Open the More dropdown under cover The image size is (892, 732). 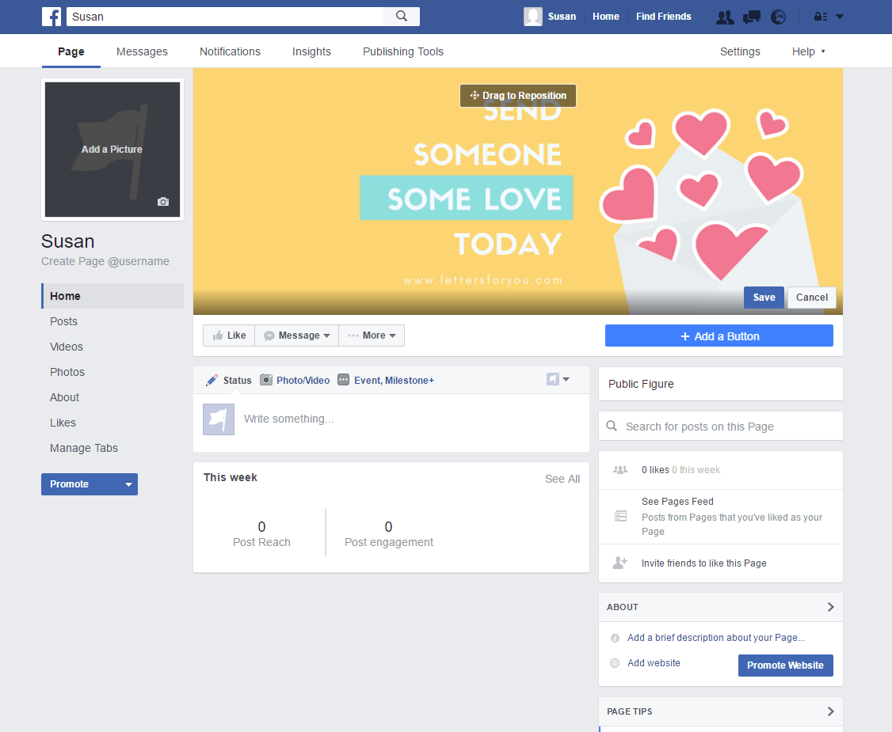372,336
